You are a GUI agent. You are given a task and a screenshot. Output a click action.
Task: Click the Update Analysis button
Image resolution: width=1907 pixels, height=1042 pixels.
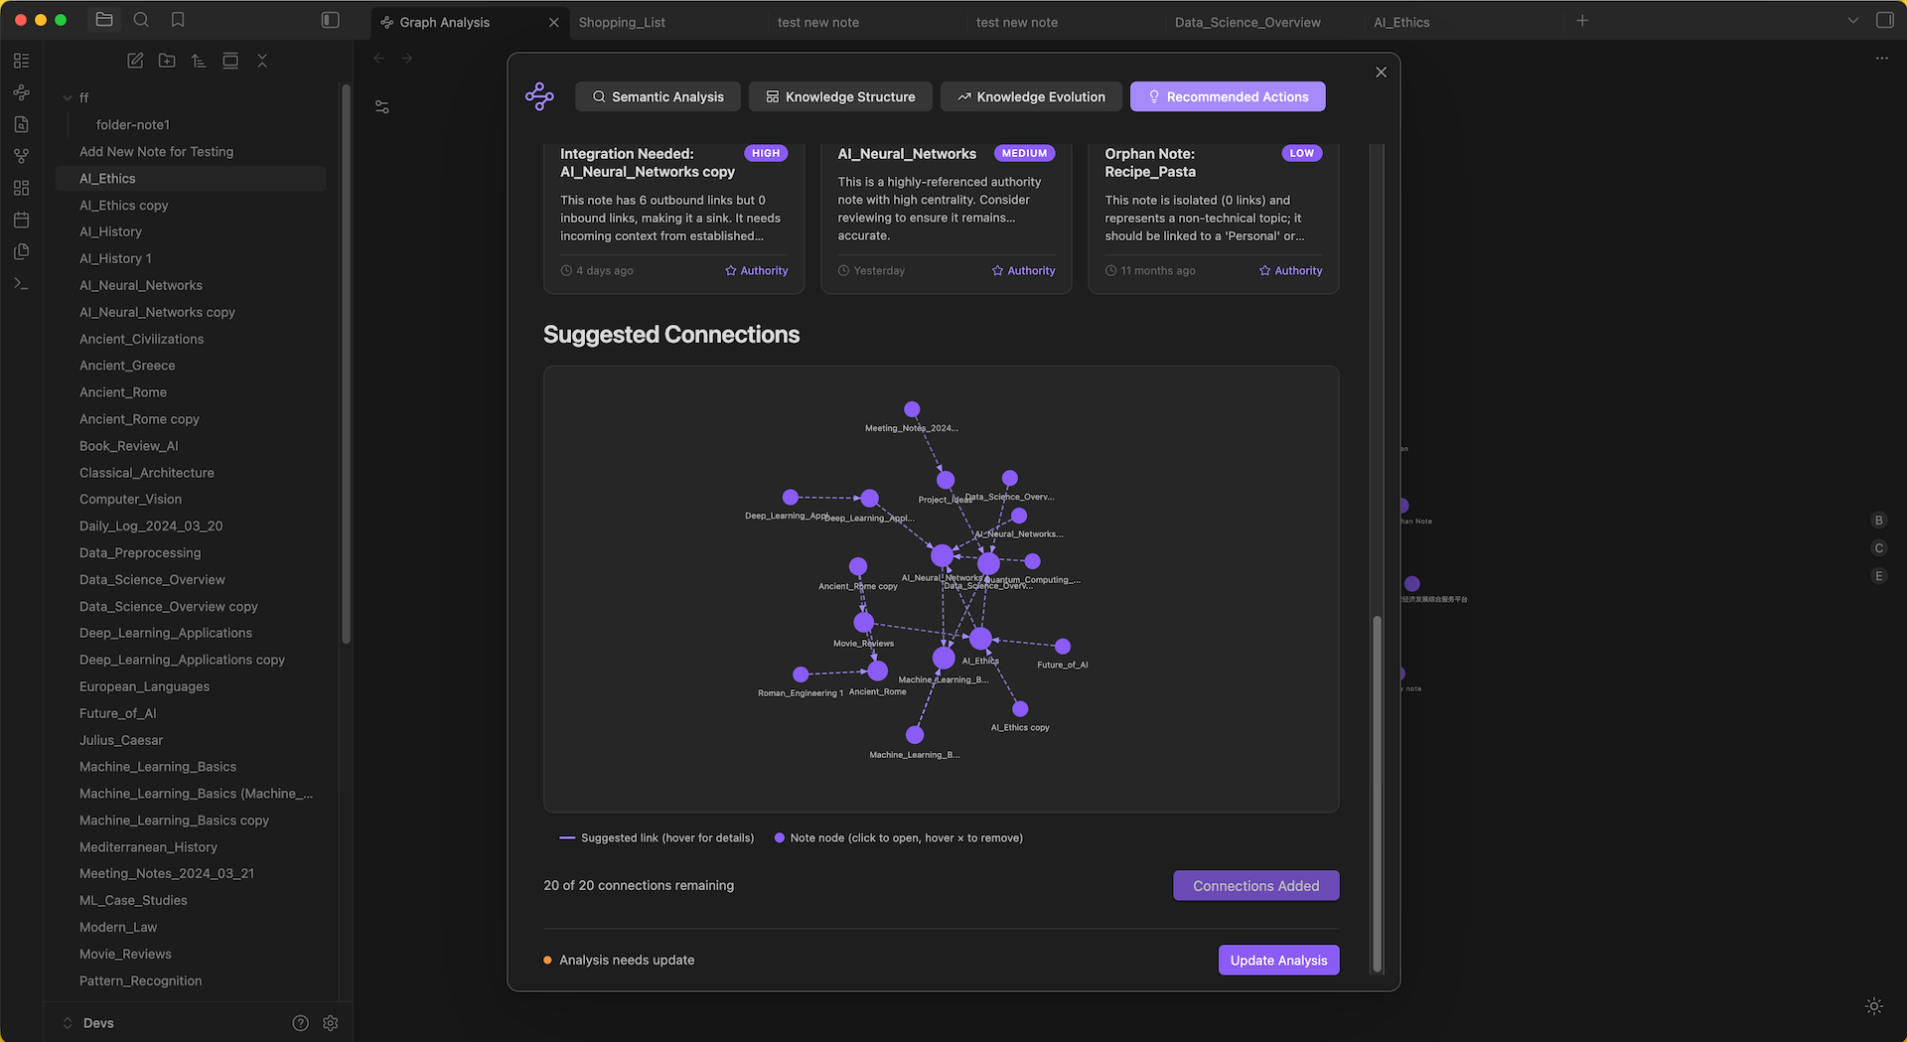(1279, 961)
